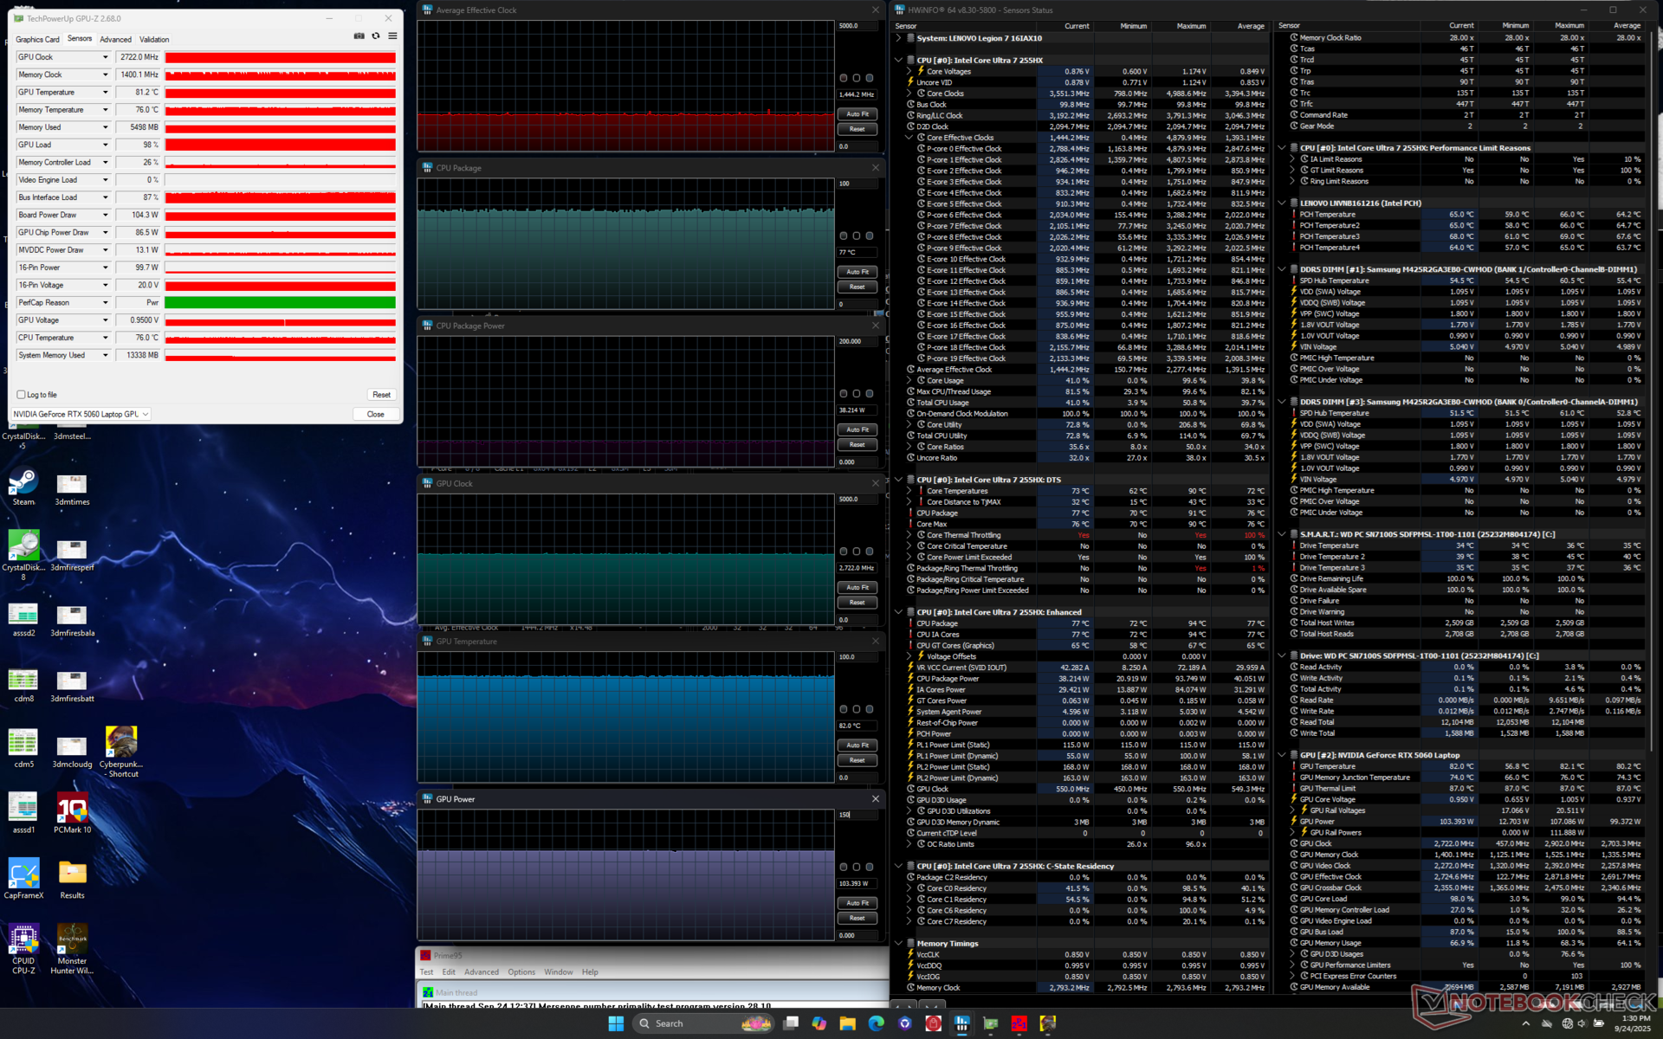This screenshot has width=1663, height=1039.
Task: Open the CPUID CPU-Z desktop icon
Action: click(23, 939)
